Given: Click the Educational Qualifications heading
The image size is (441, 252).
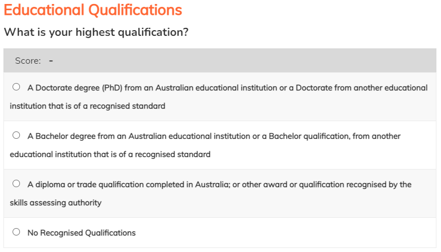Looking at the screenshot, I should coord(93,10).
